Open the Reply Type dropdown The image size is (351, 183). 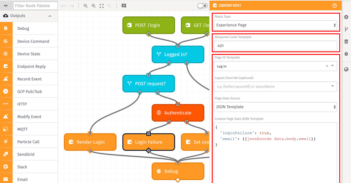(275, 25)
